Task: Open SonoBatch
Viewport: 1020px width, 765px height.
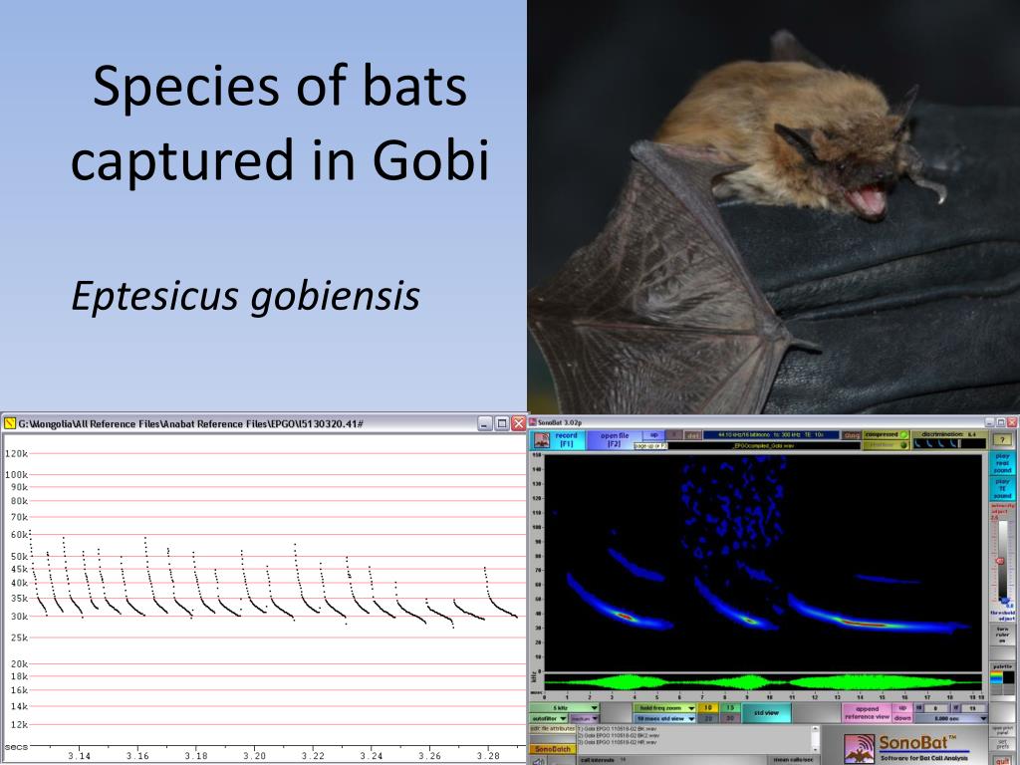Action: coord(552,749)
